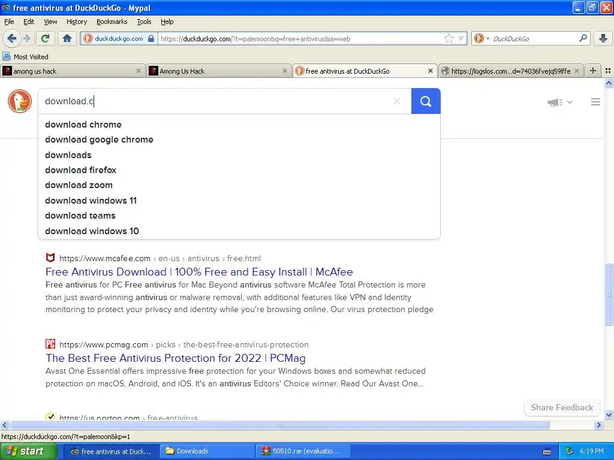Open the Home page button
Image resolution: width=614 pixels, height=460 pixels.
tap(67, 38)
